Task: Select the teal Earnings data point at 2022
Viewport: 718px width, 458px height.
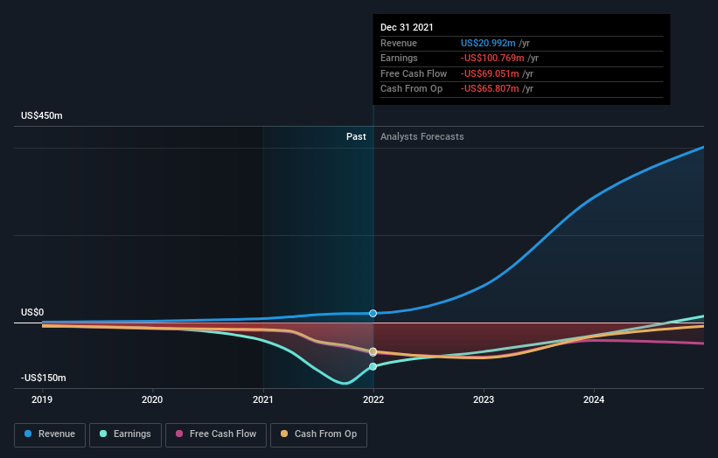Action: pyautogui.click(x=373, y=366)
